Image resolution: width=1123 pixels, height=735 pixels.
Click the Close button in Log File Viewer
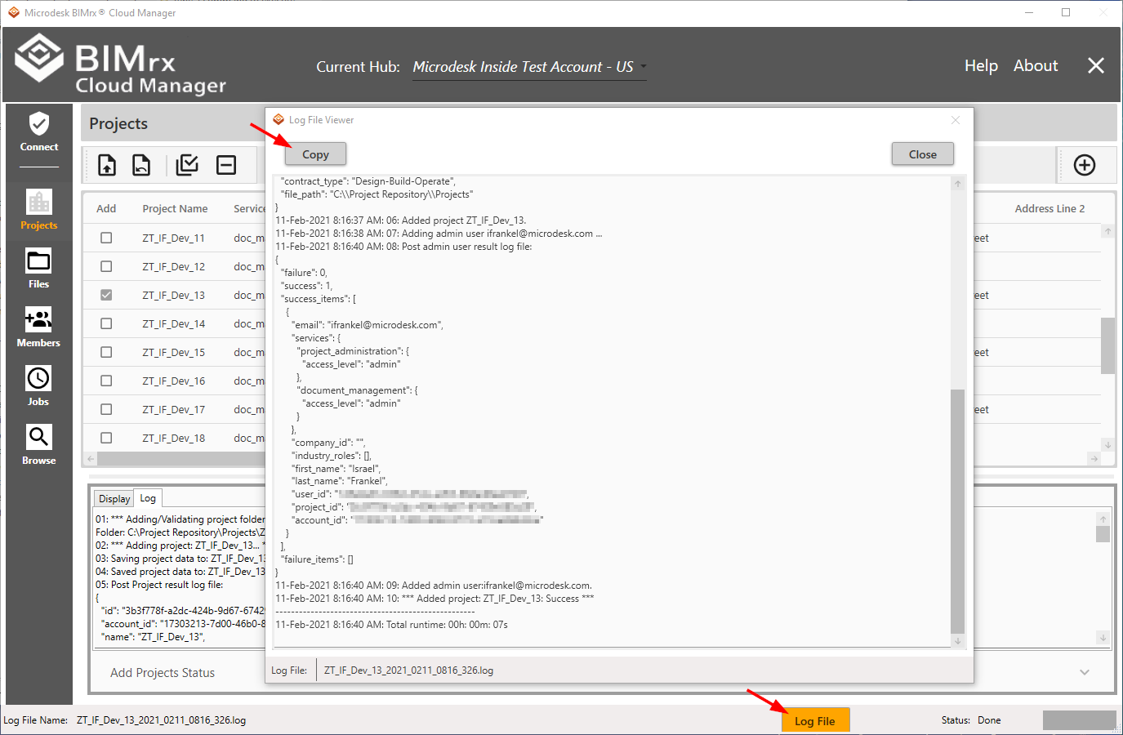tap(923, 154)
